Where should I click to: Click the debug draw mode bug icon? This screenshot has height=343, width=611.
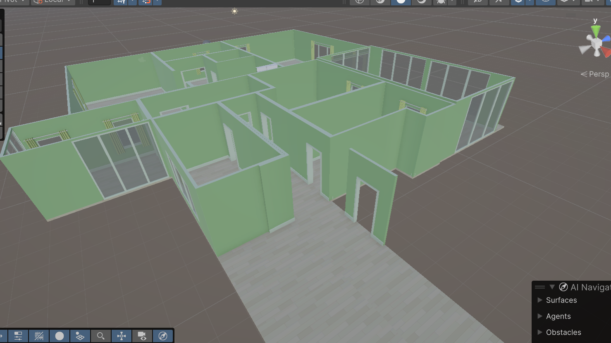click(x=441, y=2)
